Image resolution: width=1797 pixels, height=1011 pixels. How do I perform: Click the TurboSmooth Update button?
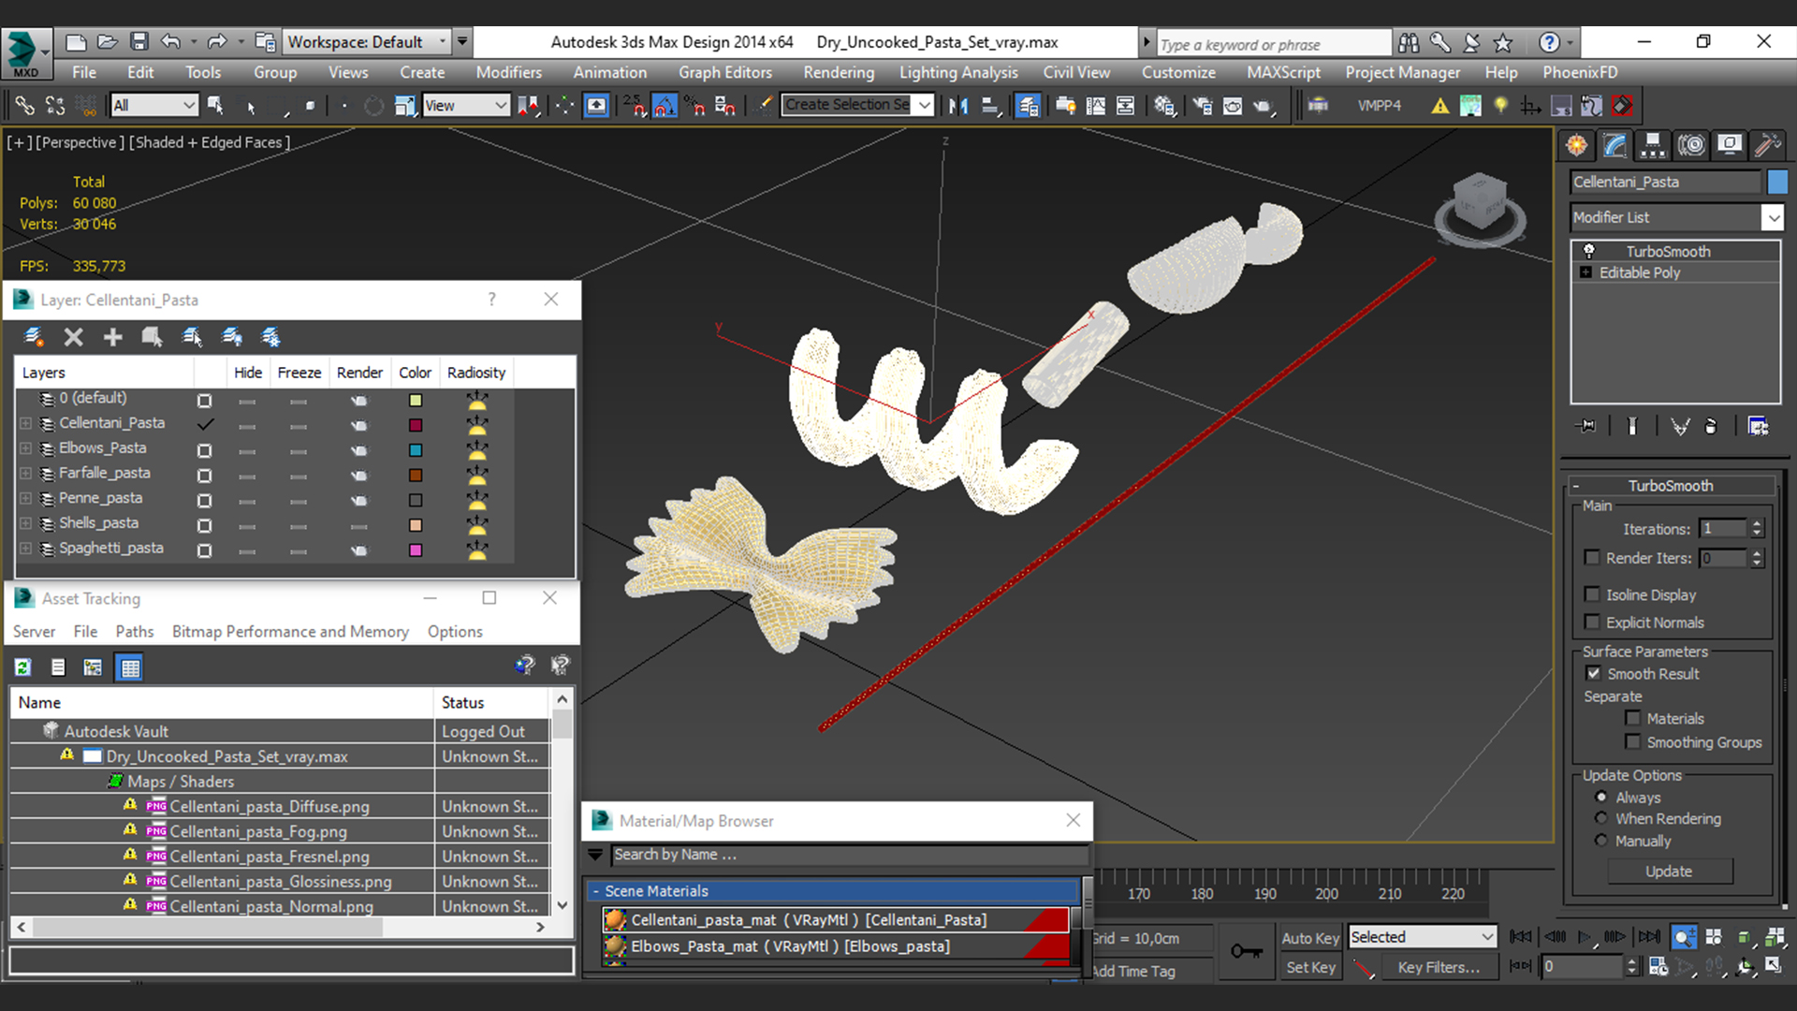tap(1669, 872)
